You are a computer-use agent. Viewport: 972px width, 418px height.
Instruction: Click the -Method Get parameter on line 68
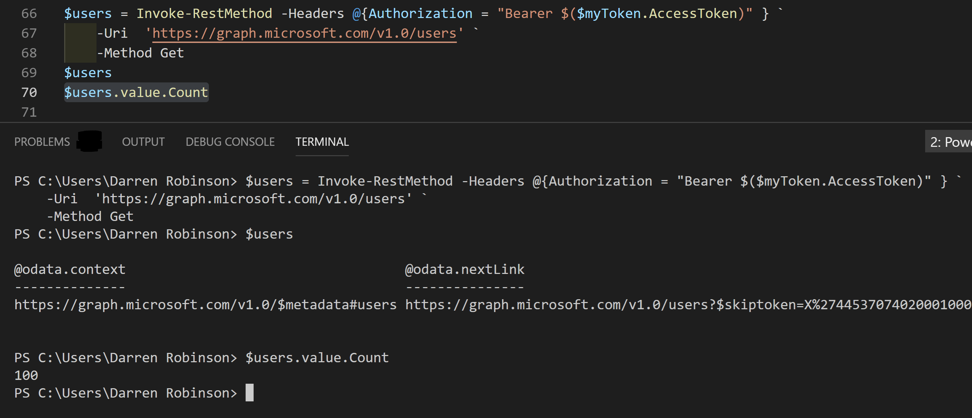(x=140, y=53)
